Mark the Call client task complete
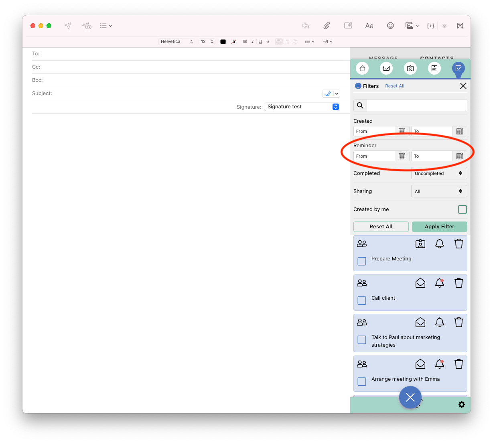This screenshot has width=493, height=443. (x=362, y=301)
